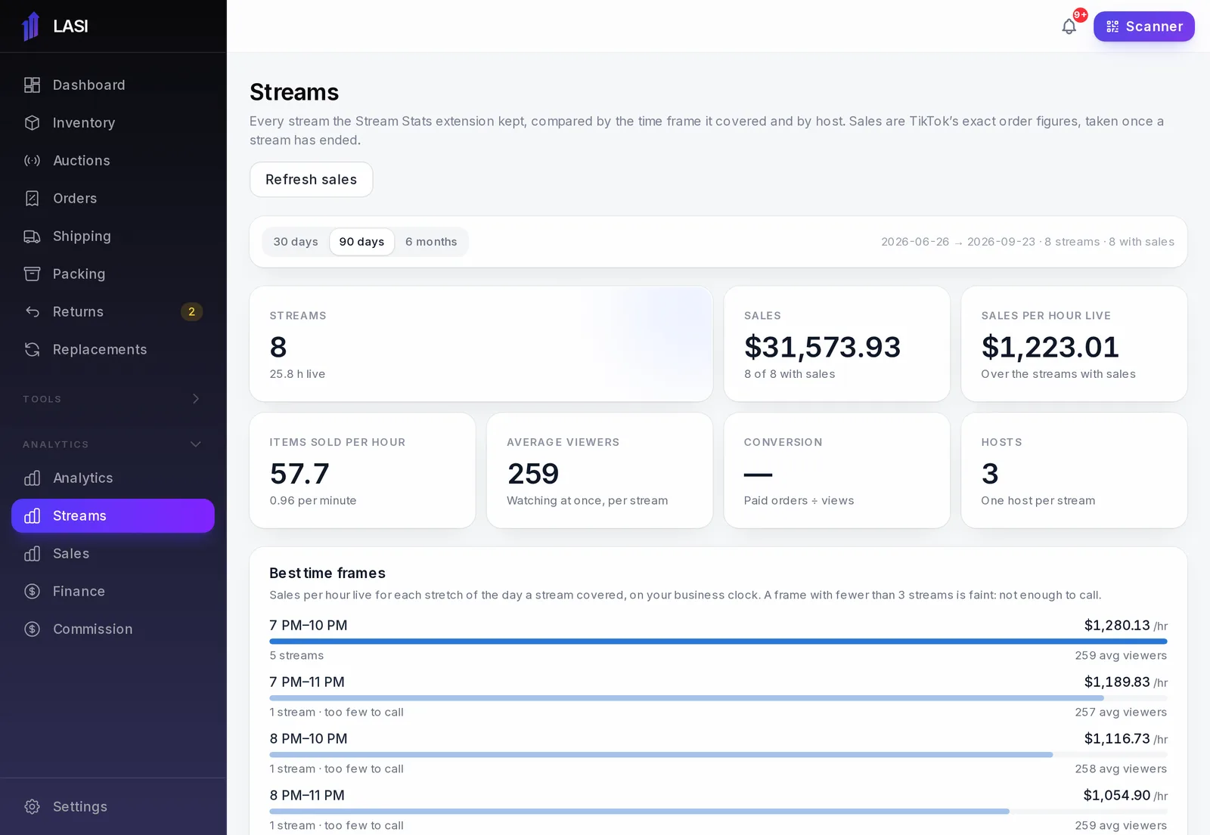Go to Settings page label
The image size is (1210, 835).
point(80,807)
